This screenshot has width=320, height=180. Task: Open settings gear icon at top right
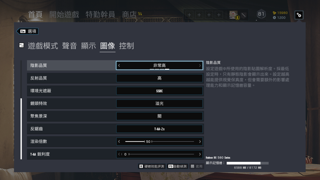click(x=299, y=15)
